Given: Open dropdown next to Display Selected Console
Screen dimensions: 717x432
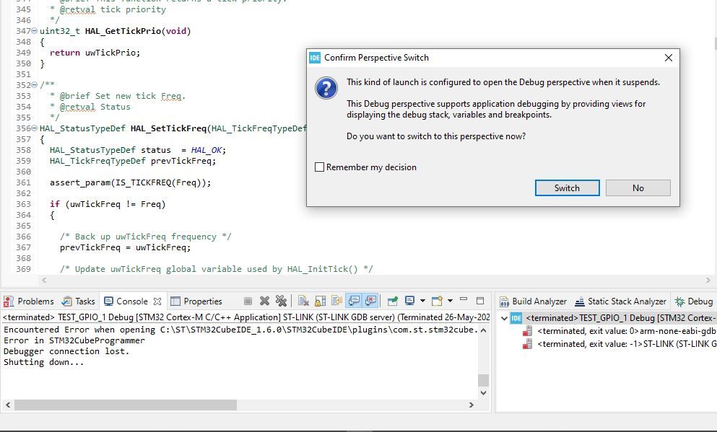Looking at the screenshot, I should (x=422, y=301).
